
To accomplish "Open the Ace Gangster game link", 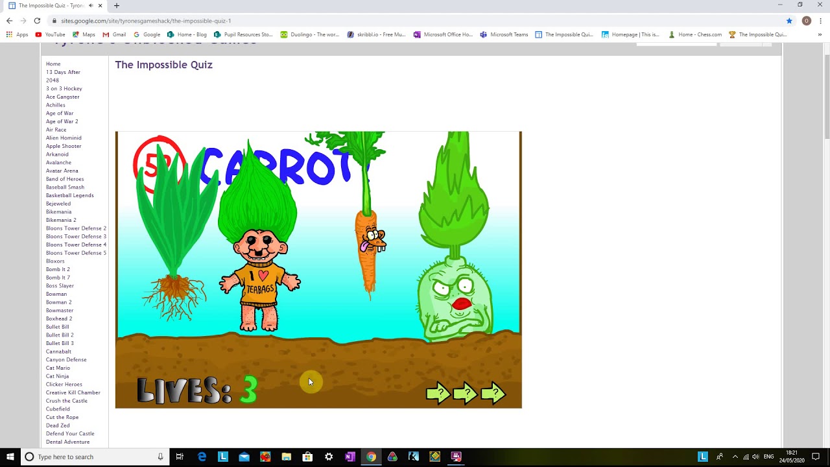I will [x=62, y=97].
